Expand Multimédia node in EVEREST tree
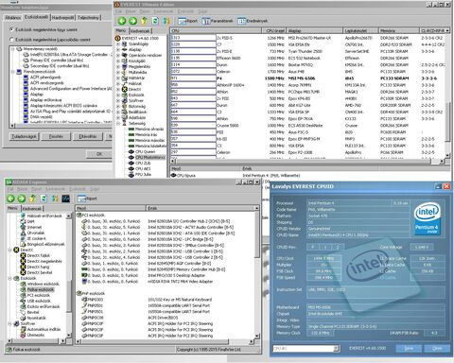Screen dimensions: 454x363 point(118,72)
